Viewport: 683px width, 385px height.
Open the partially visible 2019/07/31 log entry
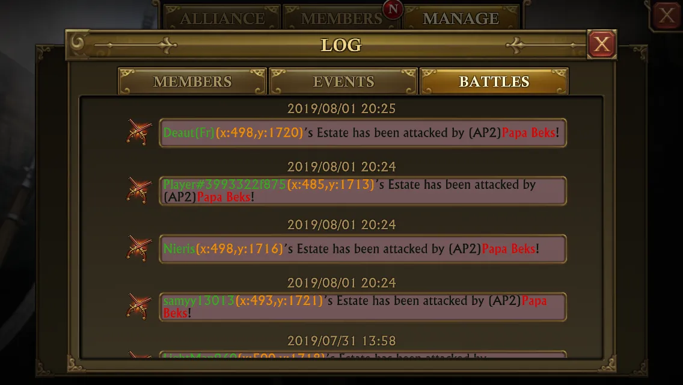363,354
